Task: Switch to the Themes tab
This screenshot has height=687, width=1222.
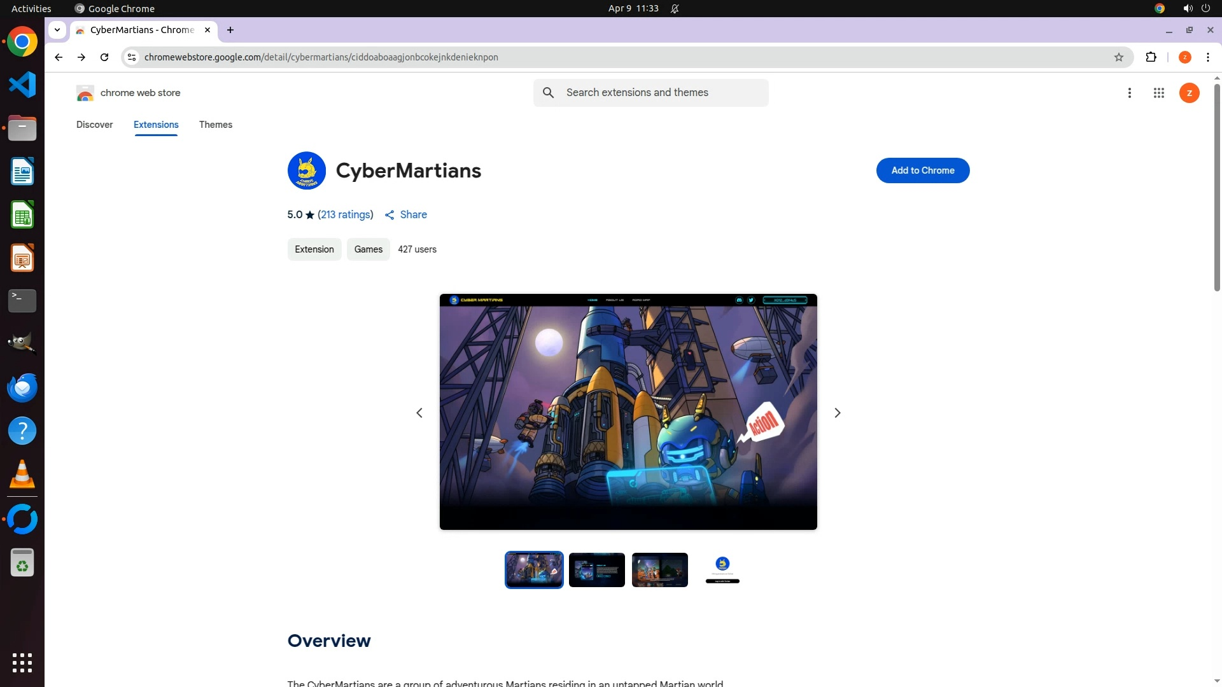Action: 215,125
